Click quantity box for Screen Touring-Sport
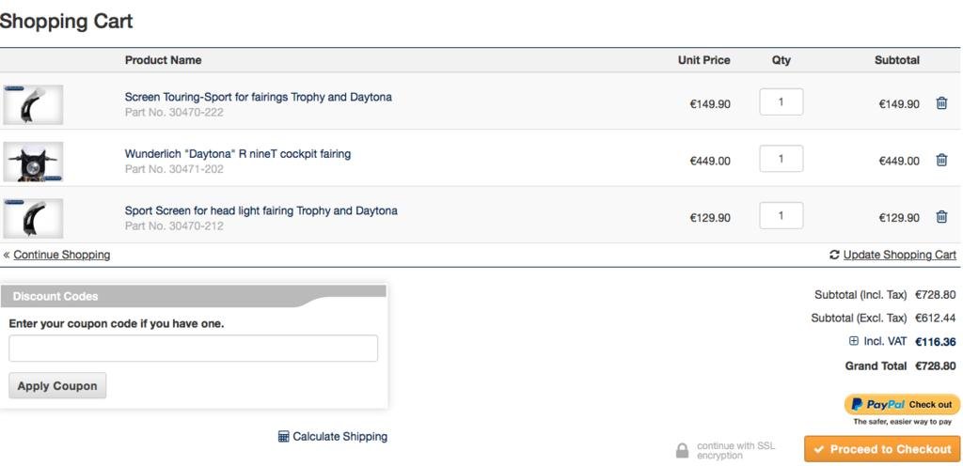This screenshot has height=466, width=963. (x=781, y=102)
